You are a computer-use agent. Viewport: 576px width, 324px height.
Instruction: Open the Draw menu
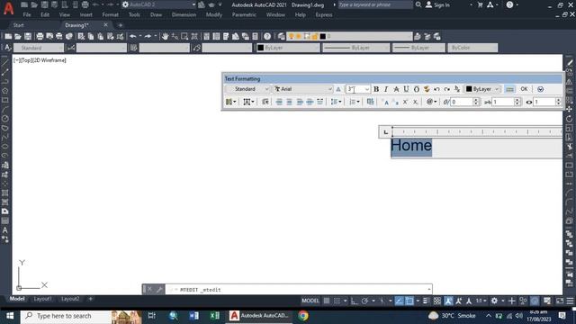tap(156, 15)
